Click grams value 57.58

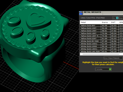104,49
